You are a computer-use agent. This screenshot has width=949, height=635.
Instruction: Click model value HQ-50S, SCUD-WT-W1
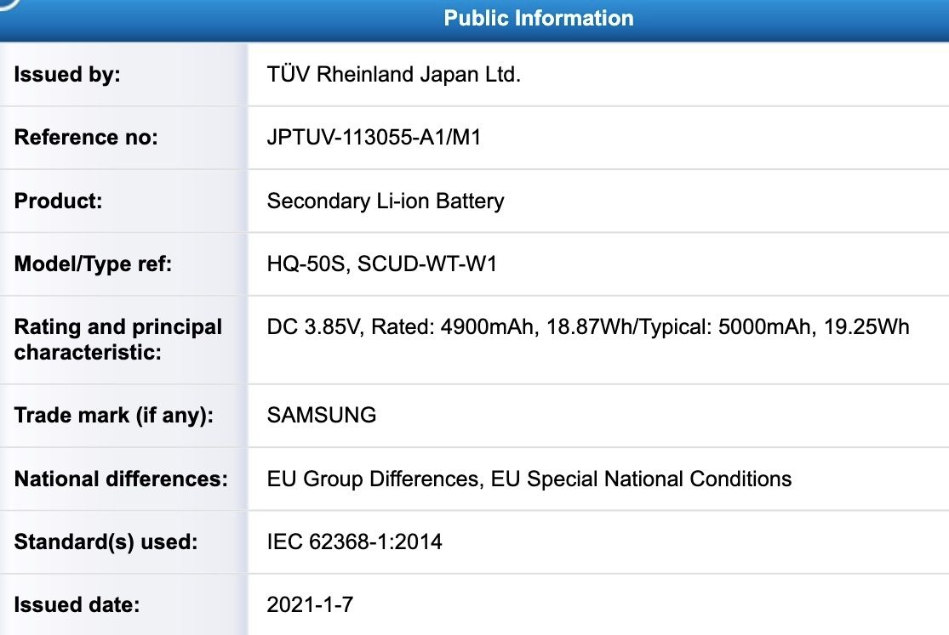382,264
